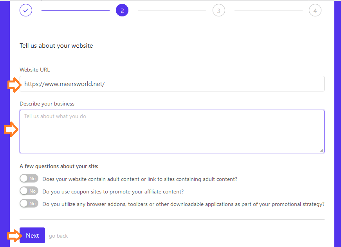Click the go back link
This screenshot has width=341, height=247.
[58, 236]
